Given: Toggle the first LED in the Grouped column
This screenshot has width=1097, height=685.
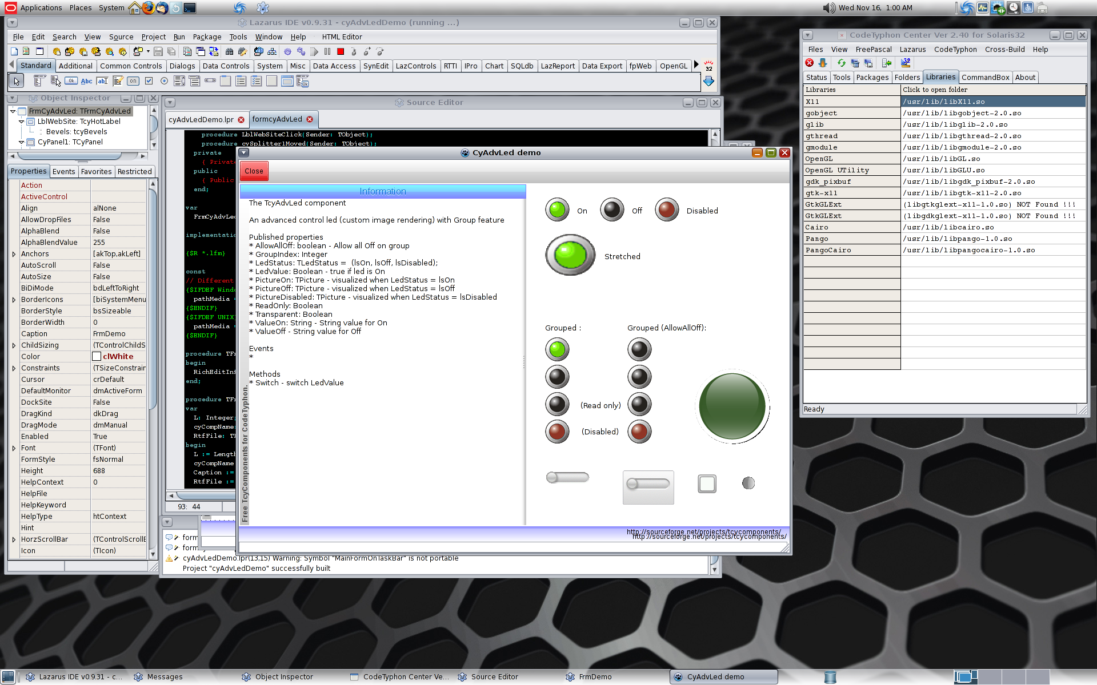Looking at the screenshot, I should (557, 349).
